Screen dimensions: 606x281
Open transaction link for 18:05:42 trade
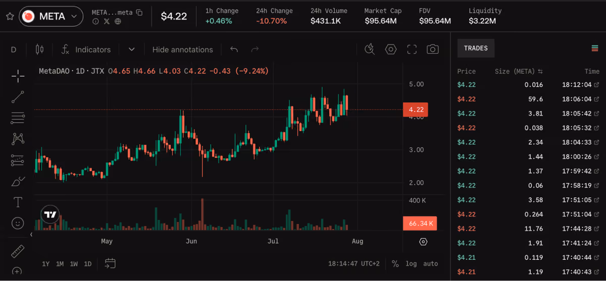point(596,114)
